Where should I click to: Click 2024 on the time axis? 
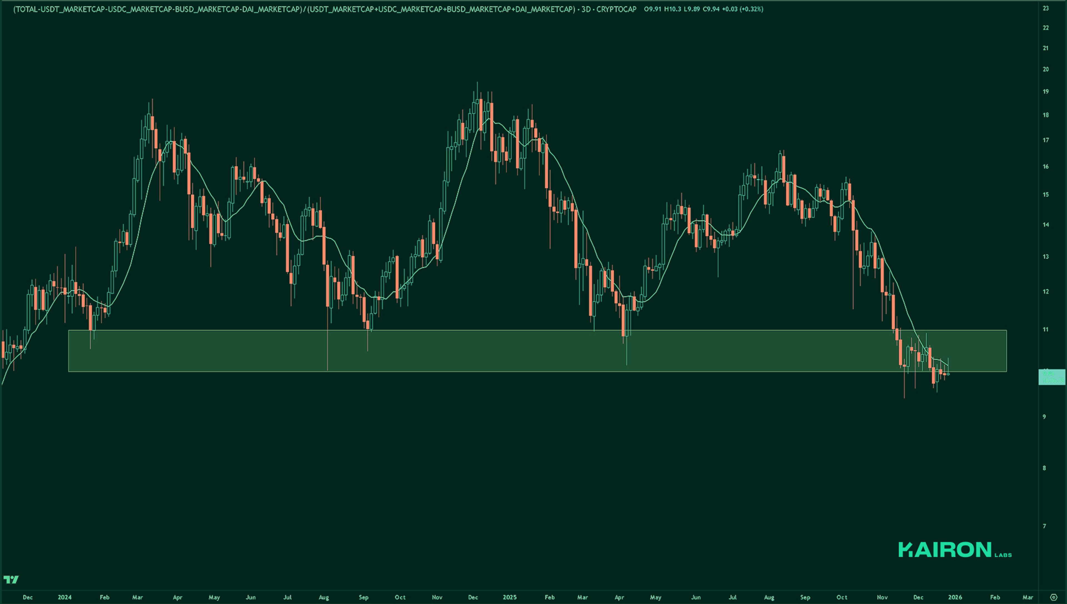pos(65,597)
